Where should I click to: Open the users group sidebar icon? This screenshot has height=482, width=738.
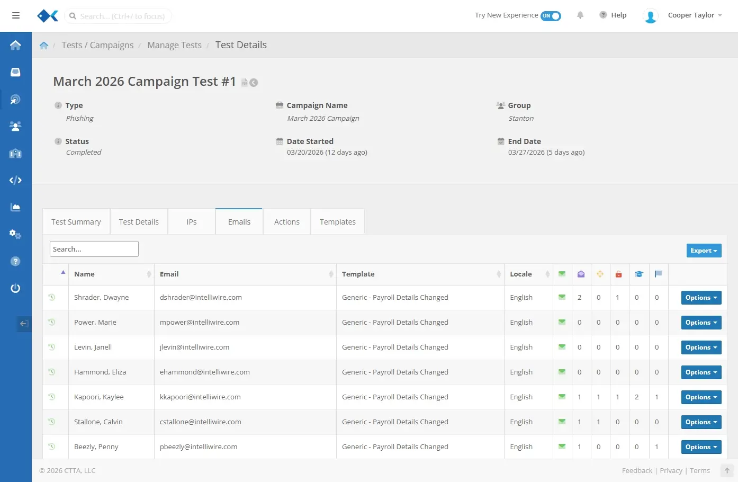(x=15, y=126)
